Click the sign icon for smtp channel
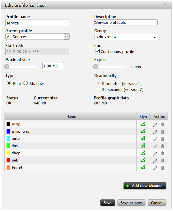173x211 pixels. coord(143,139)
